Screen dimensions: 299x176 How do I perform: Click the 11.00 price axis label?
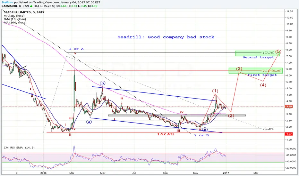coord(290,12)
